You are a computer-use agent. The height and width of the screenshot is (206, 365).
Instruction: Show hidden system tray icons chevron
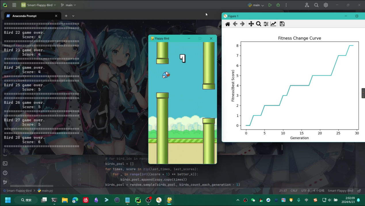coord(238,200)
